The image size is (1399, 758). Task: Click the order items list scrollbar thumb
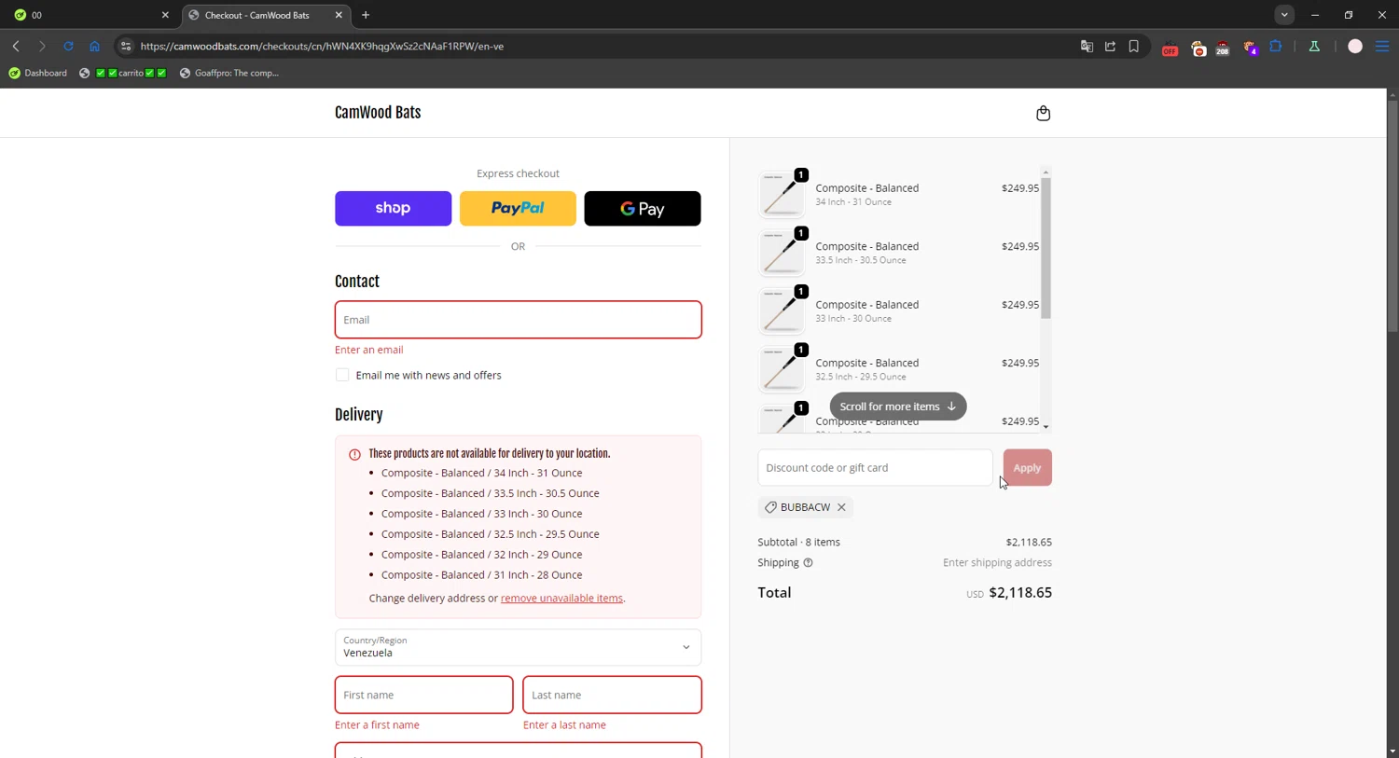pos(1046,248)
